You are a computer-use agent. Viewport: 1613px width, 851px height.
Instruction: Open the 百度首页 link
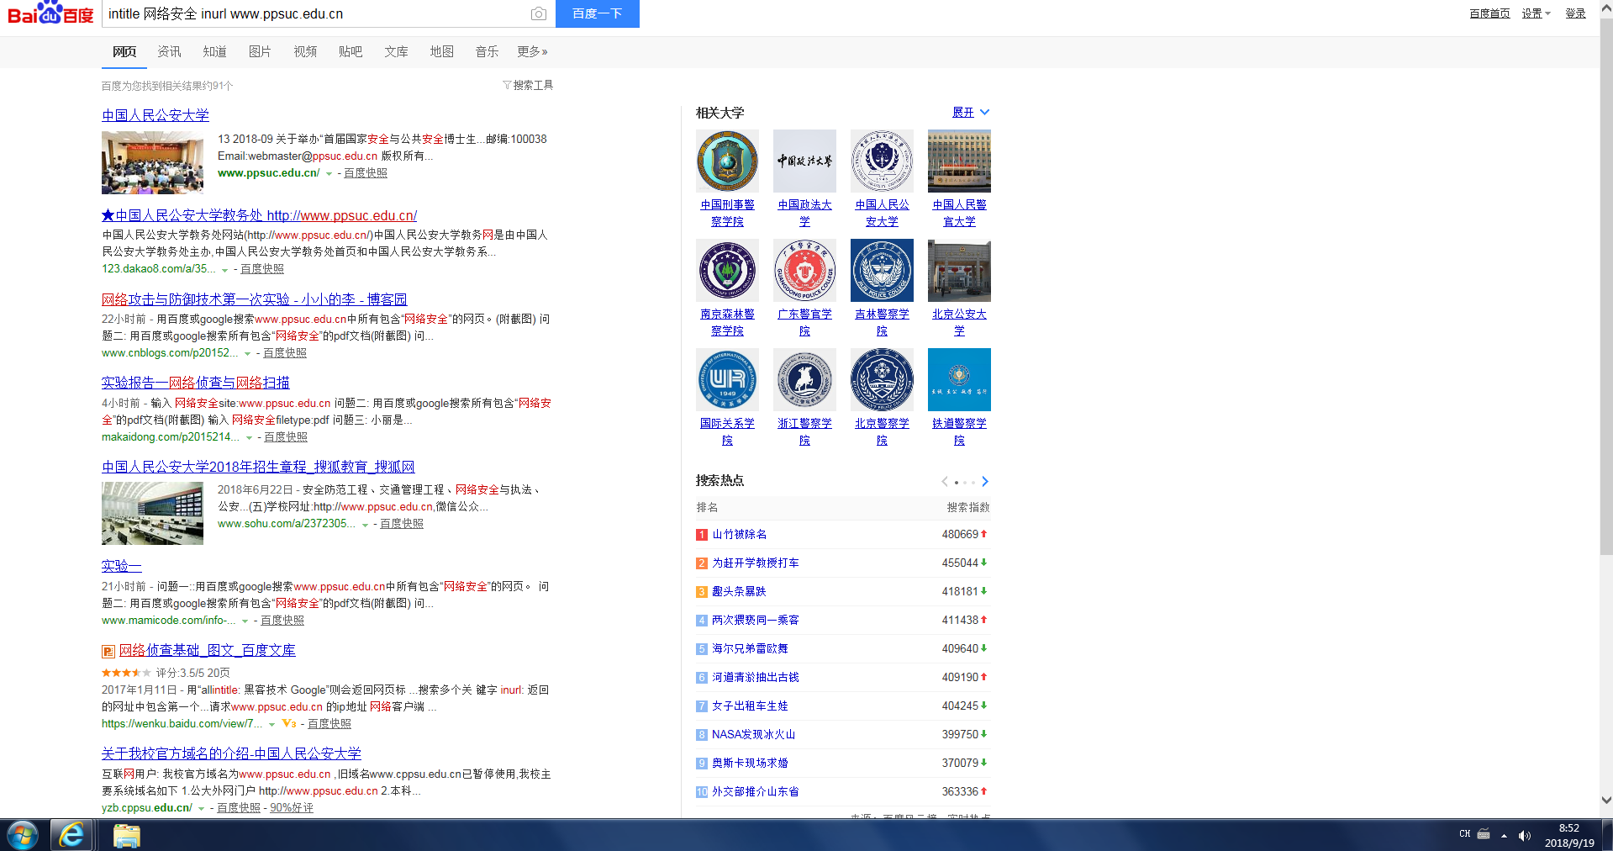[x=1489, y=13]
